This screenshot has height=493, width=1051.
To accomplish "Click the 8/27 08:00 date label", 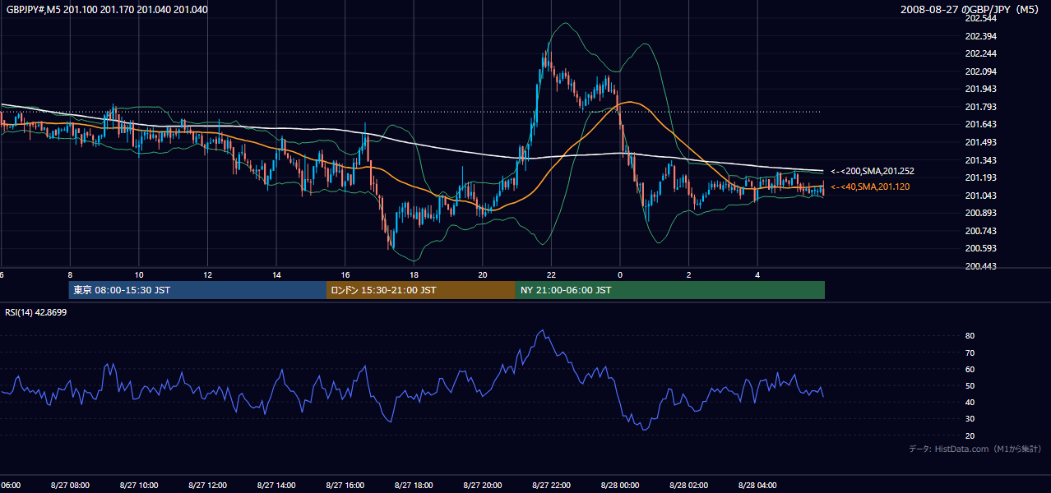I will tap(70, 485).
